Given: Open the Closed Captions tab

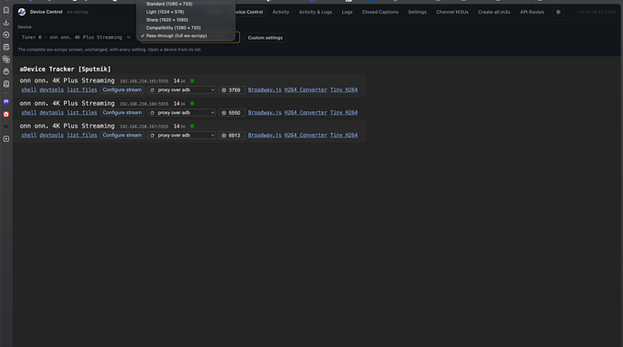Looking at the screenshot, I should 380,12.
